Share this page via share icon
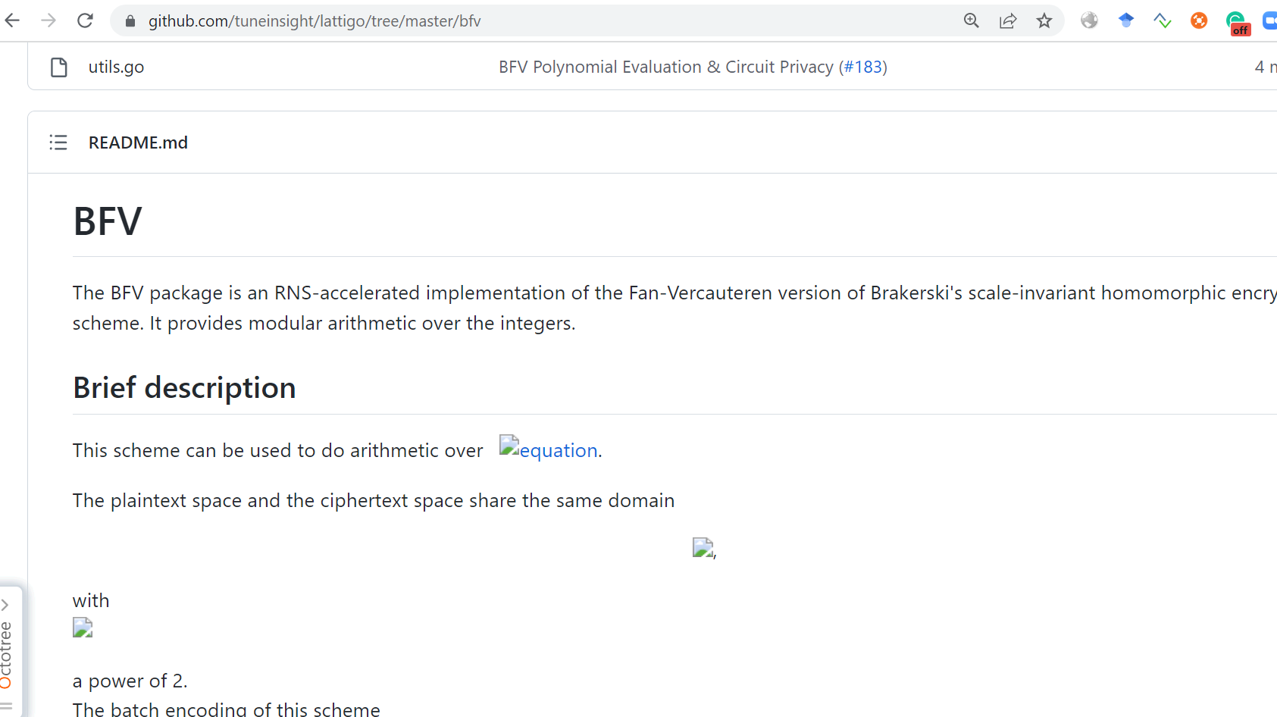The width and height of the screenshot is (1277, 717). [1008, 20]
